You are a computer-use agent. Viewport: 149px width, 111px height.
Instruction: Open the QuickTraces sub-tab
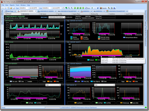click(134, 14)
